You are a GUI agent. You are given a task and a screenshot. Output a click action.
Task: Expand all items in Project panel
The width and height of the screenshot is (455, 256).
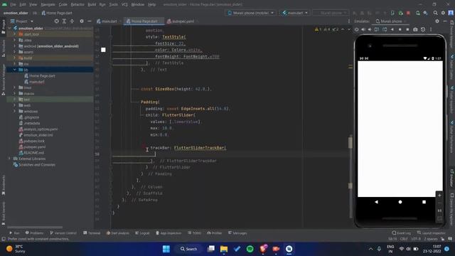pyautogui.click(x=64, y=21)
